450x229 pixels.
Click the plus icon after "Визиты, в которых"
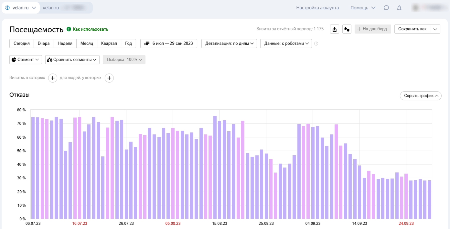click(53, 78)
